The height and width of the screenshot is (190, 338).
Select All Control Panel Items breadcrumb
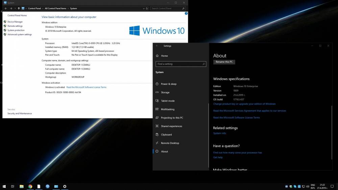[55, 8]
